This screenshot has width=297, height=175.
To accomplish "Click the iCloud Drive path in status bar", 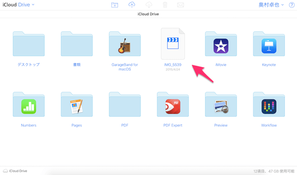I will pos(15,171).
